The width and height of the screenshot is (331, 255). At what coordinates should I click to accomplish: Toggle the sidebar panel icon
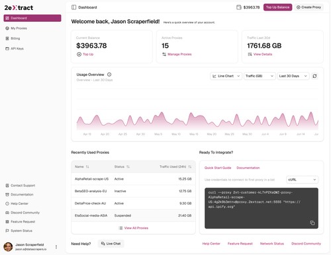73,7
